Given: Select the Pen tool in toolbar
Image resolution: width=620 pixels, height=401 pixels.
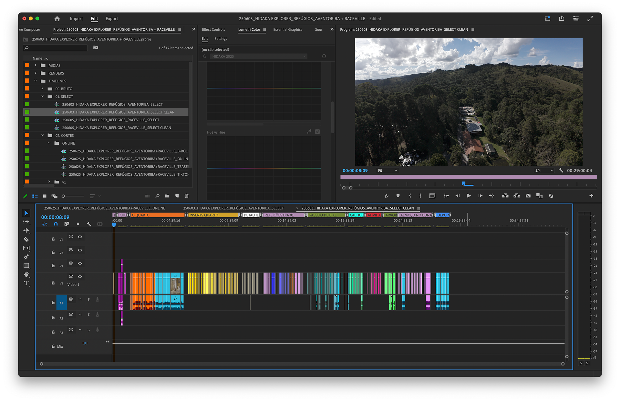Looking at the screenshot, I should (26, 257).
